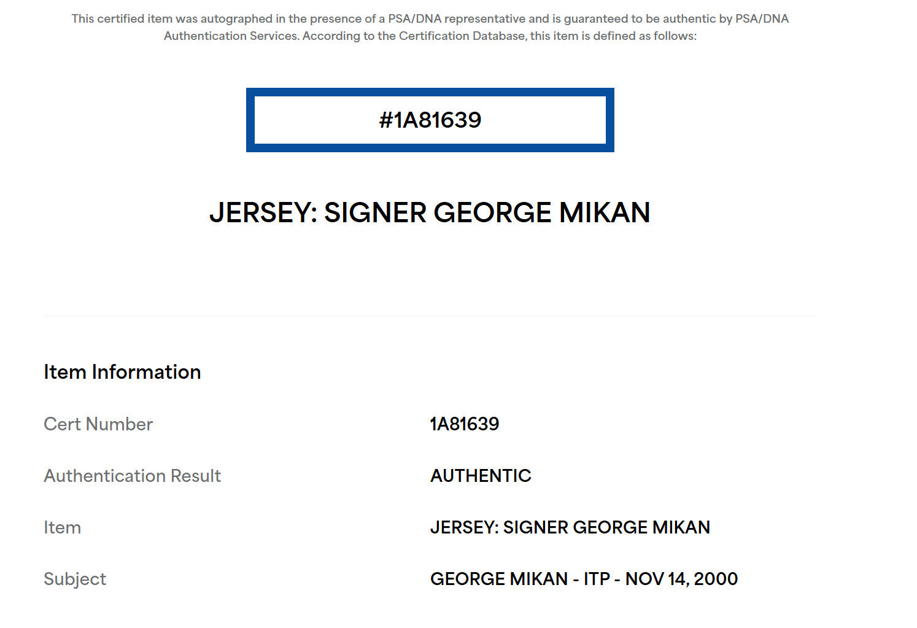Click the ITP abbreviation in the Subject value
The image size is (917, 628).
pos(597,579)
